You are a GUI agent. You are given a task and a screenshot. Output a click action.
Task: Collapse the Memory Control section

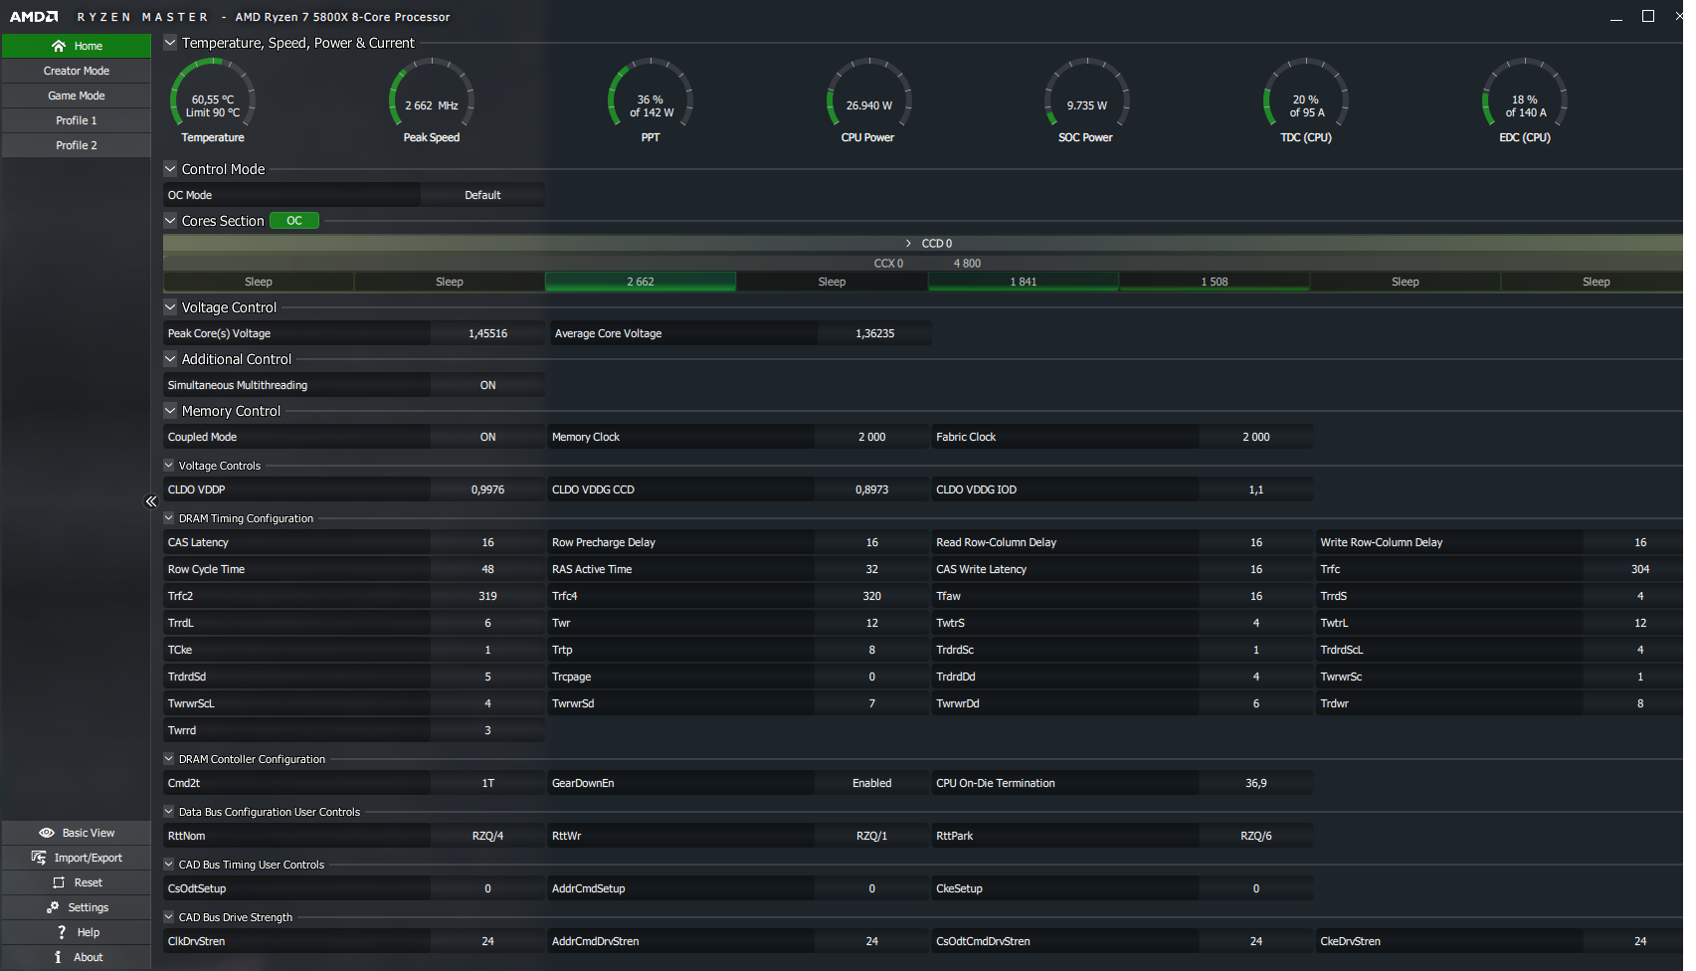[x=170, y=411]
